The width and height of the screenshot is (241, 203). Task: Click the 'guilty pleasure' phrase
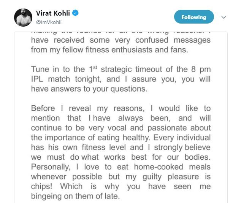171,177
